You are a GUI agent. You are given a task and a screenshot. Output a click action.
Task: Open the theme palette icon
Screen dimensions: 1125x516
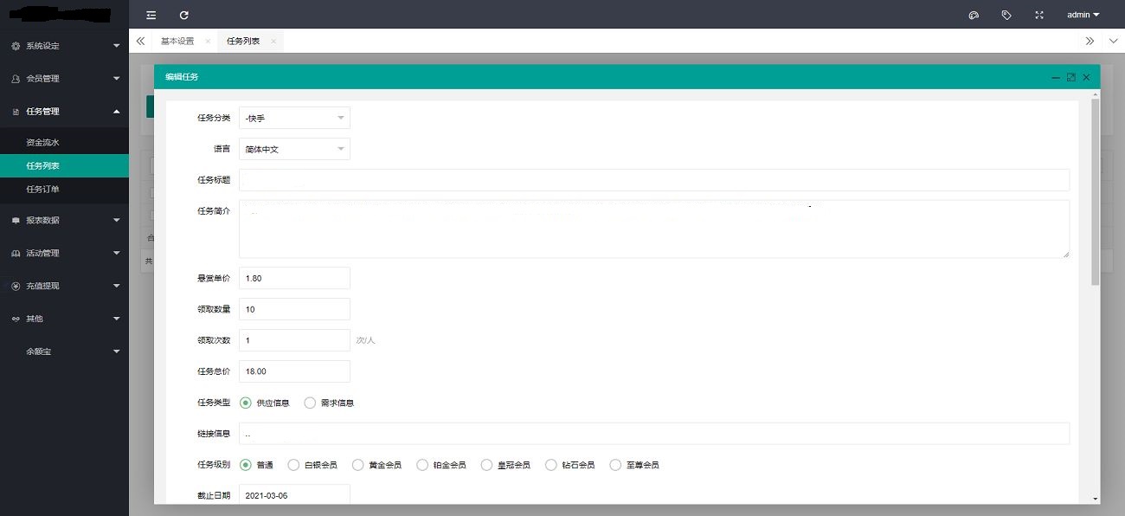point(974,15)
